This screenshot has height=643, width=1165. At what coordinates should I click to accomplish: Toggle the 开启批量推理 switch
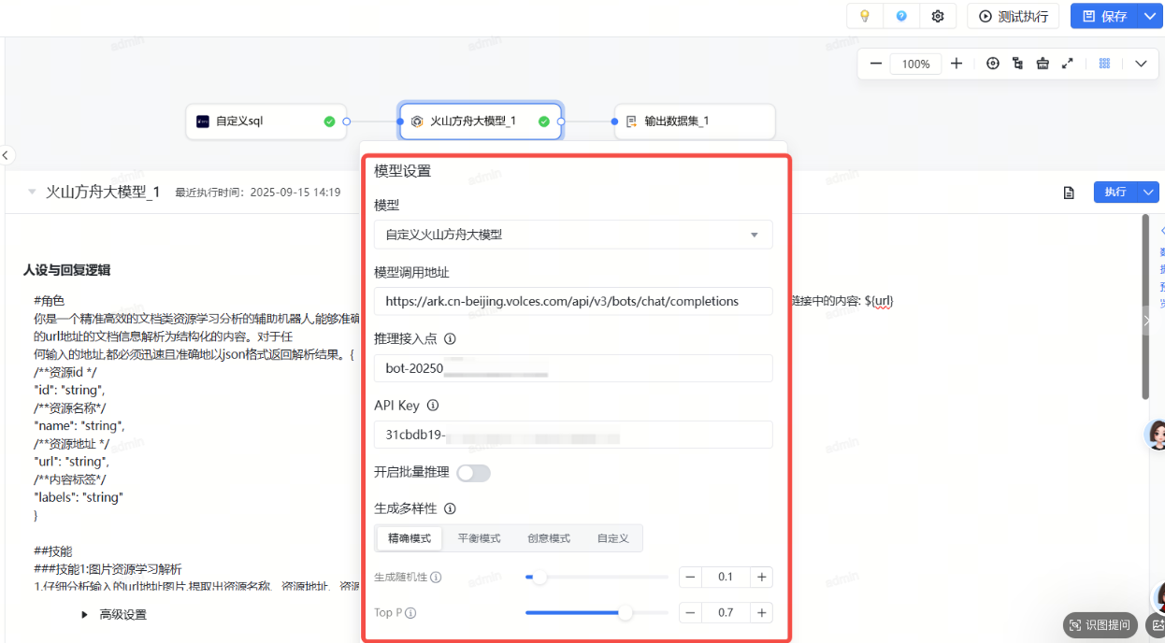[x=473, y=473]
